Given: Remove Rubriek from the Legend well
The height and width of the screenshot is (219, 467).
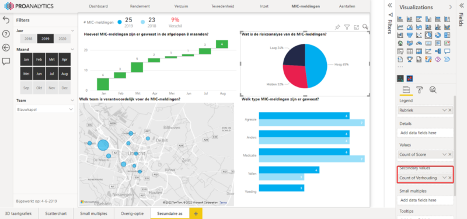Looking at the screenshot, I should pyautogui.click(x=450, y=110).
